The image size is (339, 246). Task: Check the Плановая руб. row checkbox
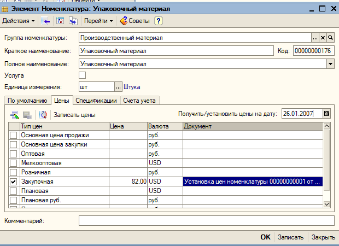click(x=14, y=201)
